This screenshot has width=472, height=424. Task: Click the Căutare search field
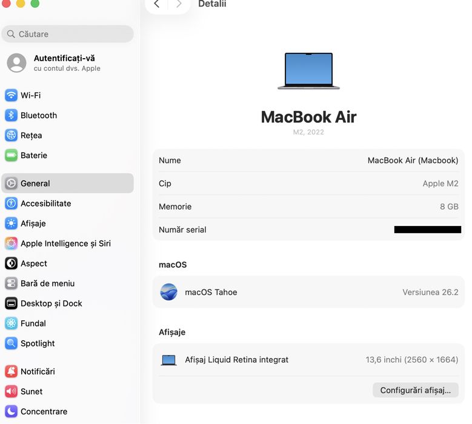coord(67,34)
